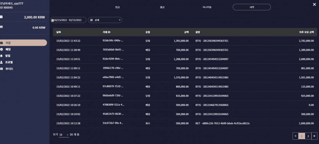
Task: Click the amount 1,288,000.00
Action: (x=181, y=59)
